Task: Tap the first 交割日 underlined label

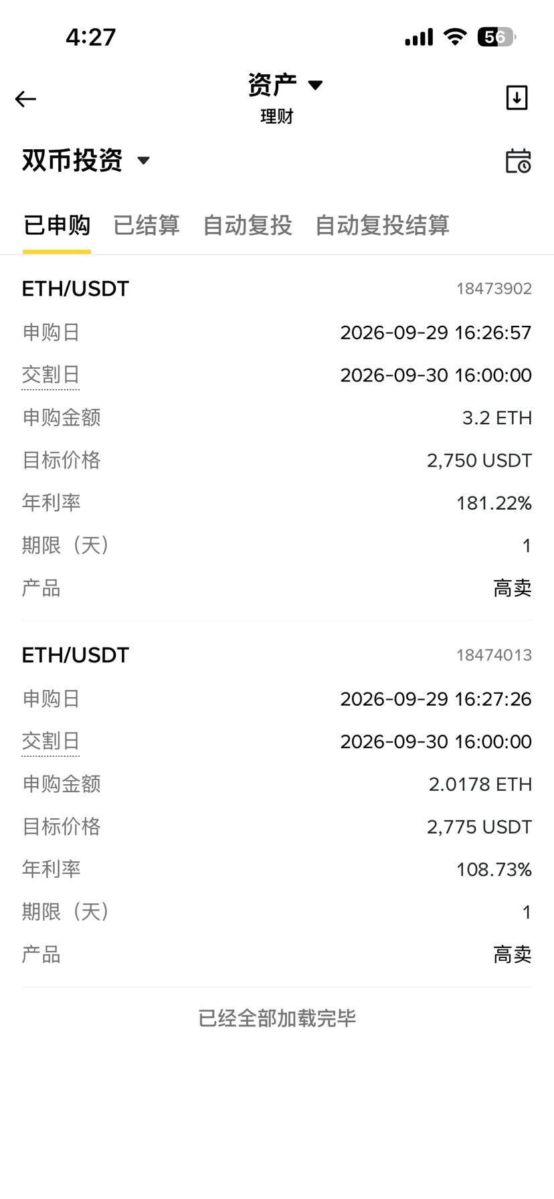Action: (51, 375)
